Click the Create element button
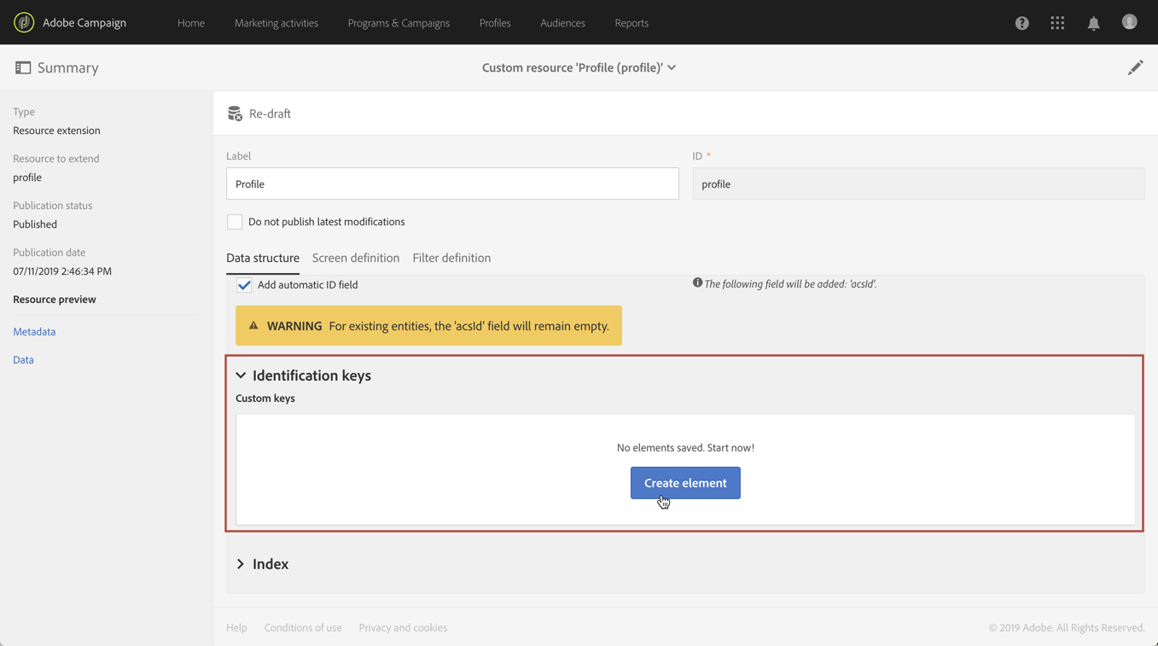The height and width of the screenshot is (646, 1158). coord(685,483)
